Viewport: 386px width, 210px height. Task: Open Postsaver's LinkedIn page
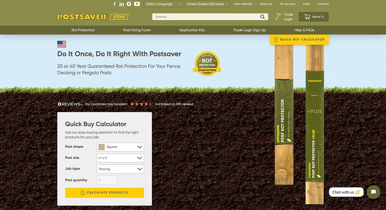122,4
